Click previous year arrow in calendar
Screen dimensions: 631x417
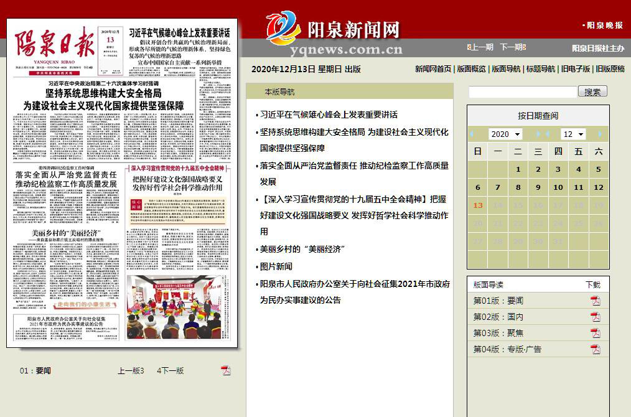coord(472,134)
